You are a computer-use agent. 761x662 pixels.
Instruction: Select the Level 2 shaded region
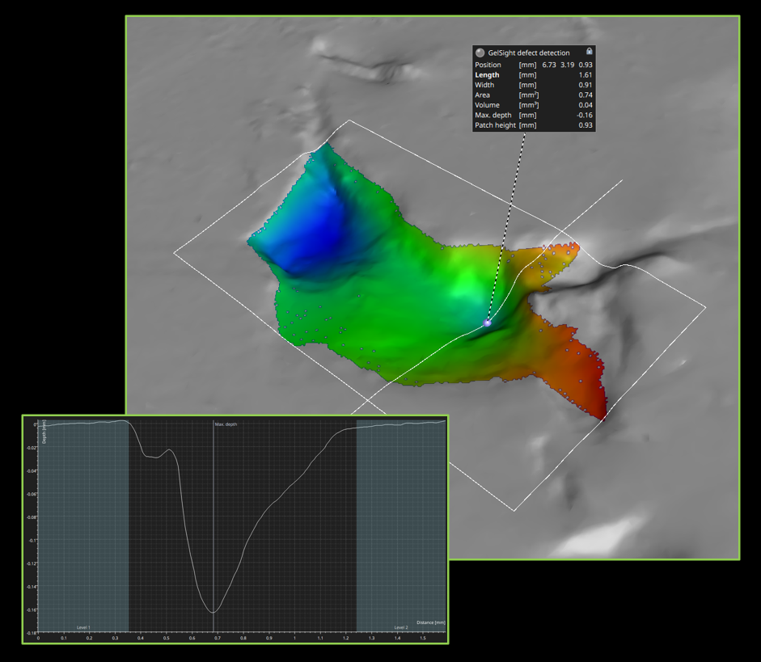coord(401,525)
